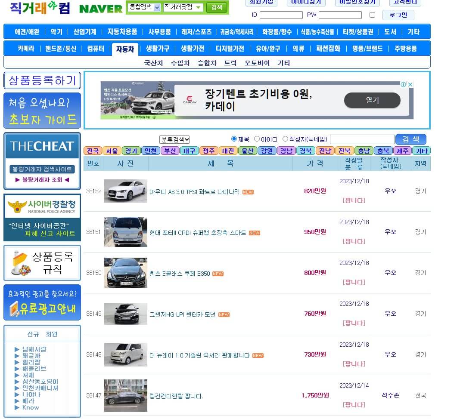Open the Grandeur HG thumbnail
The image size is (460, 419).
point(126,314)
